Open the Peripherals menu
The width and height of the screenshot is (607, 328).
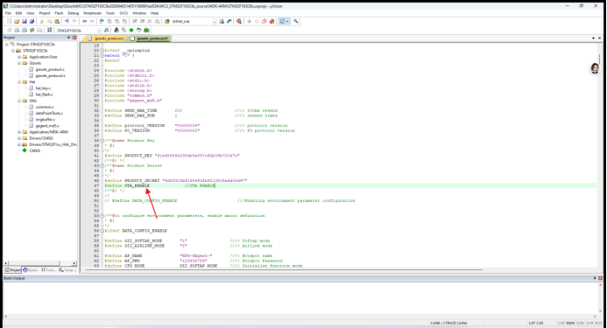point(92,13)
